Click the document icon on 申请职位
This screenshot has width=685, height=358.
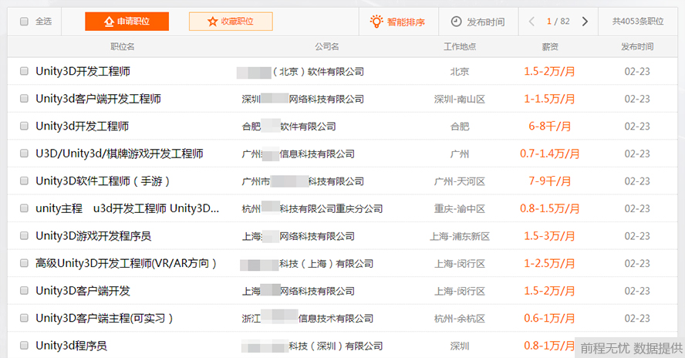[x=108, y=22]
